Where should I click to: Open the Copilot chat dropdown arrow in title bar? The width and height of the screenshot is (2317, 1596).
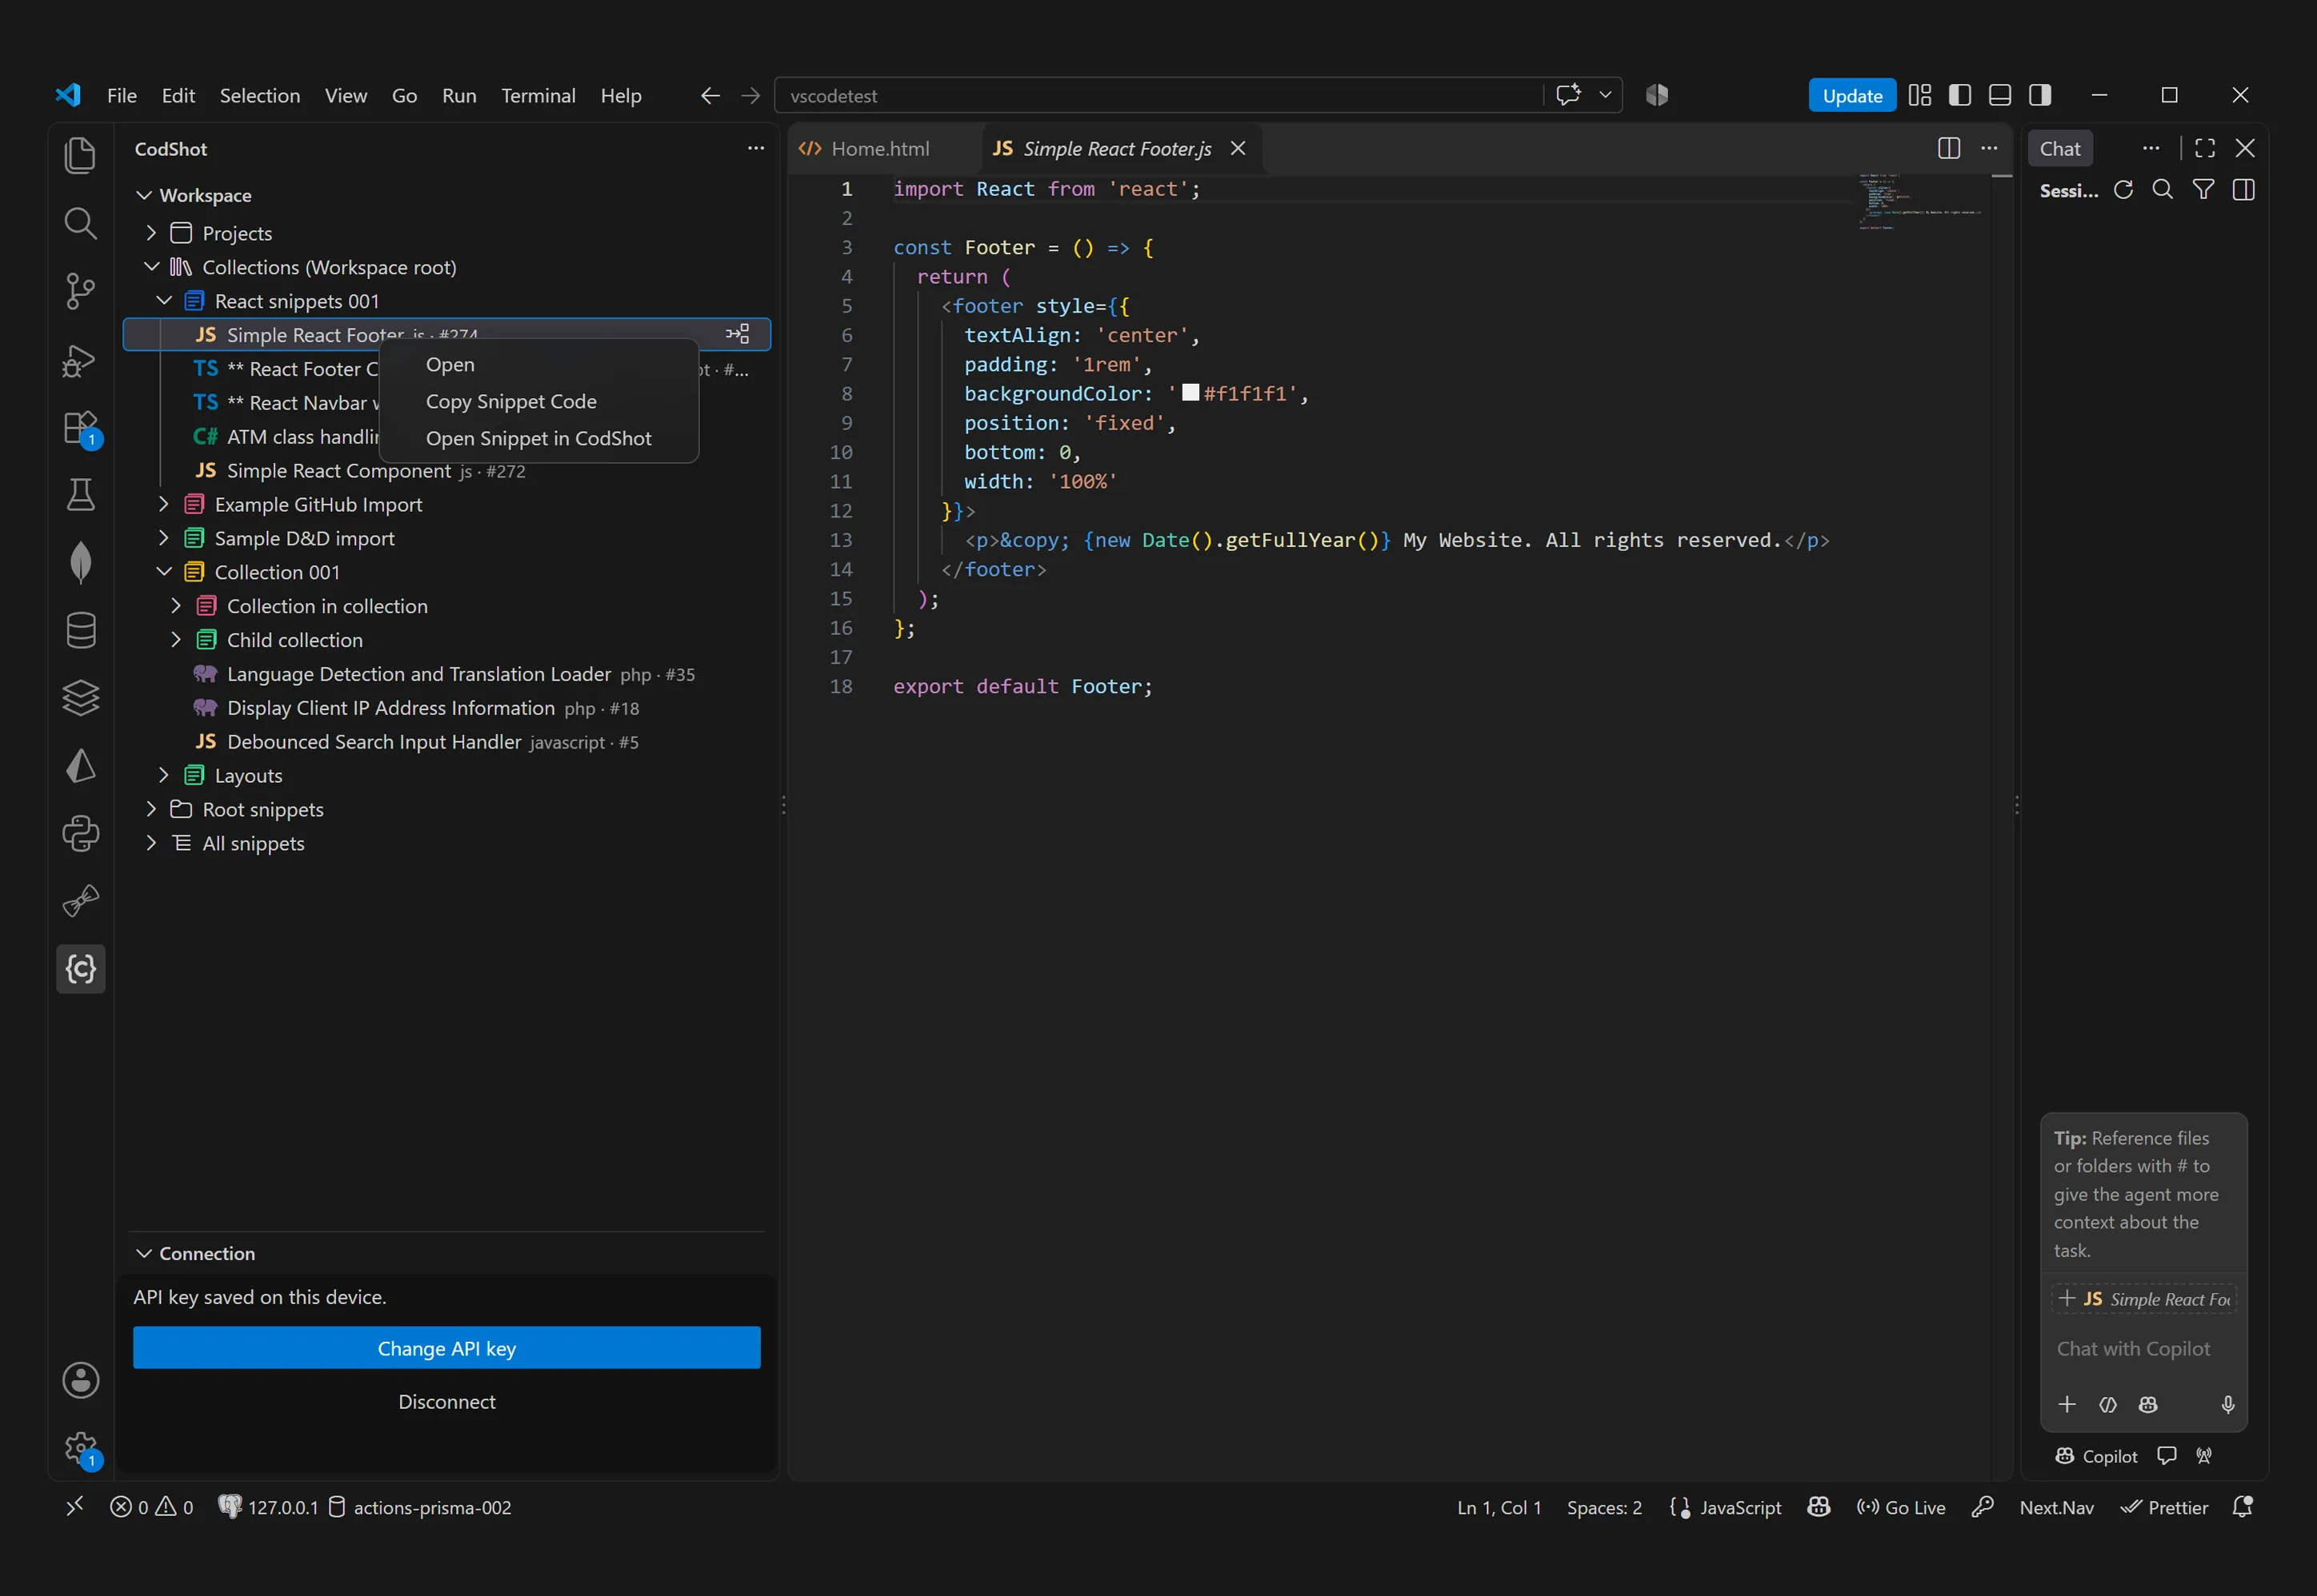1605,95
